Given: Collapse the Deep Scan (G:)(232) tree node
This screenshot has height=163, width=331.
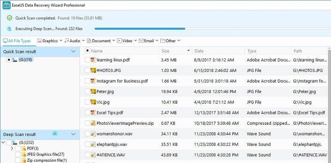Looking at the screenshot, I should click(3, 142).
